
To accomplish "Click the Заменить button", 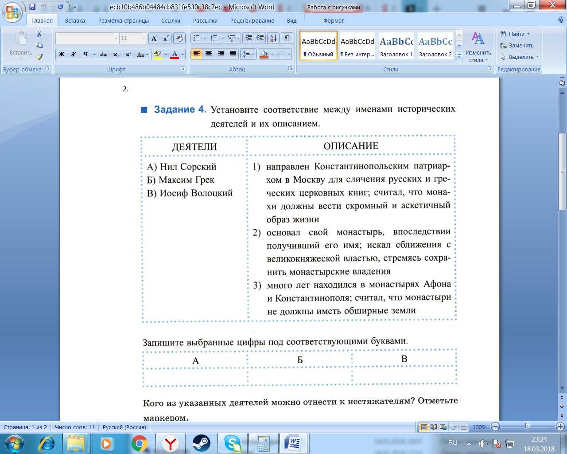I will tap(517, 45).
